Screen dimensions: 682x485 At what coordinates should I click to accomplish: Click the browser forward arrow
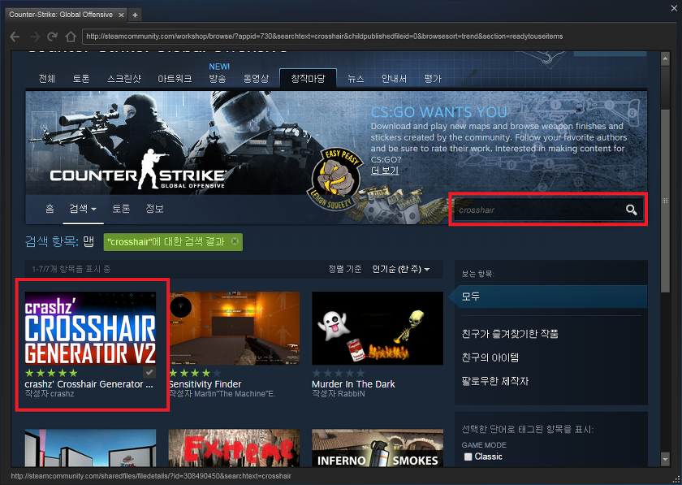click(34, 37)
